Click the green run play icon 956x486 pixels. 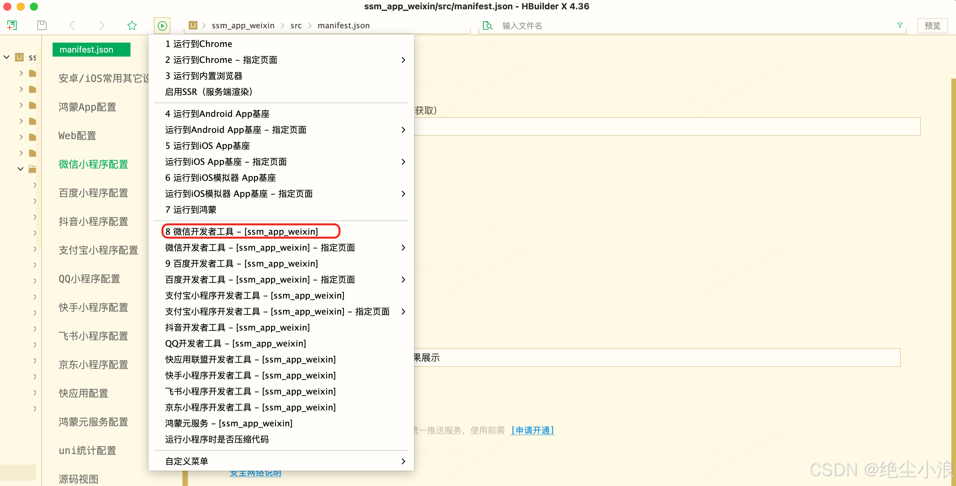(x=162, y=26)
